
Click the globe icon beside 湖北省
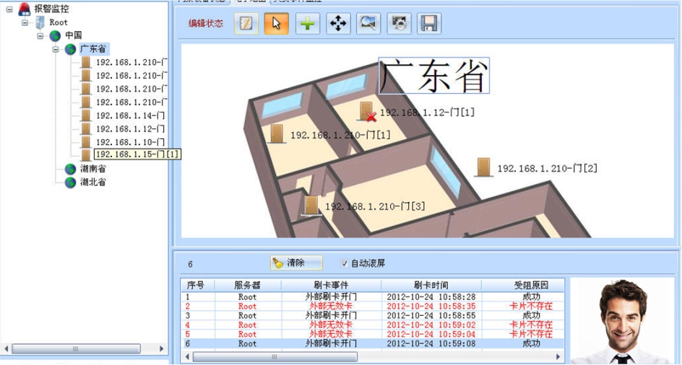coord(71,182)
